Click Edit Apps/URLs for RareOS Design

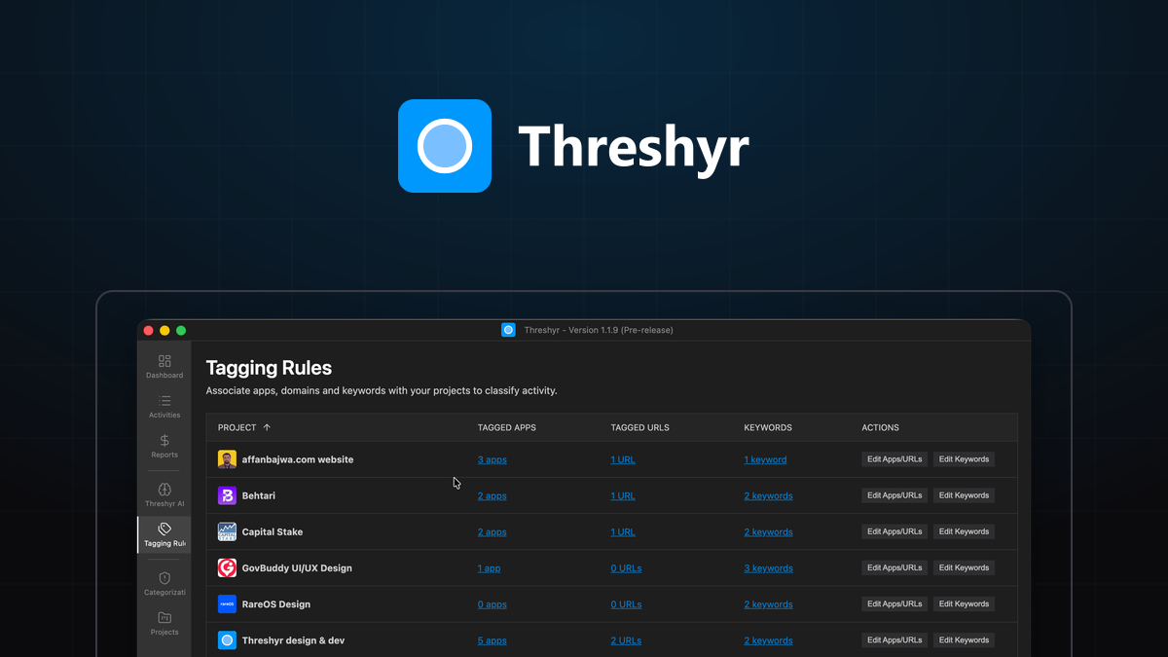tap(894, 603)
